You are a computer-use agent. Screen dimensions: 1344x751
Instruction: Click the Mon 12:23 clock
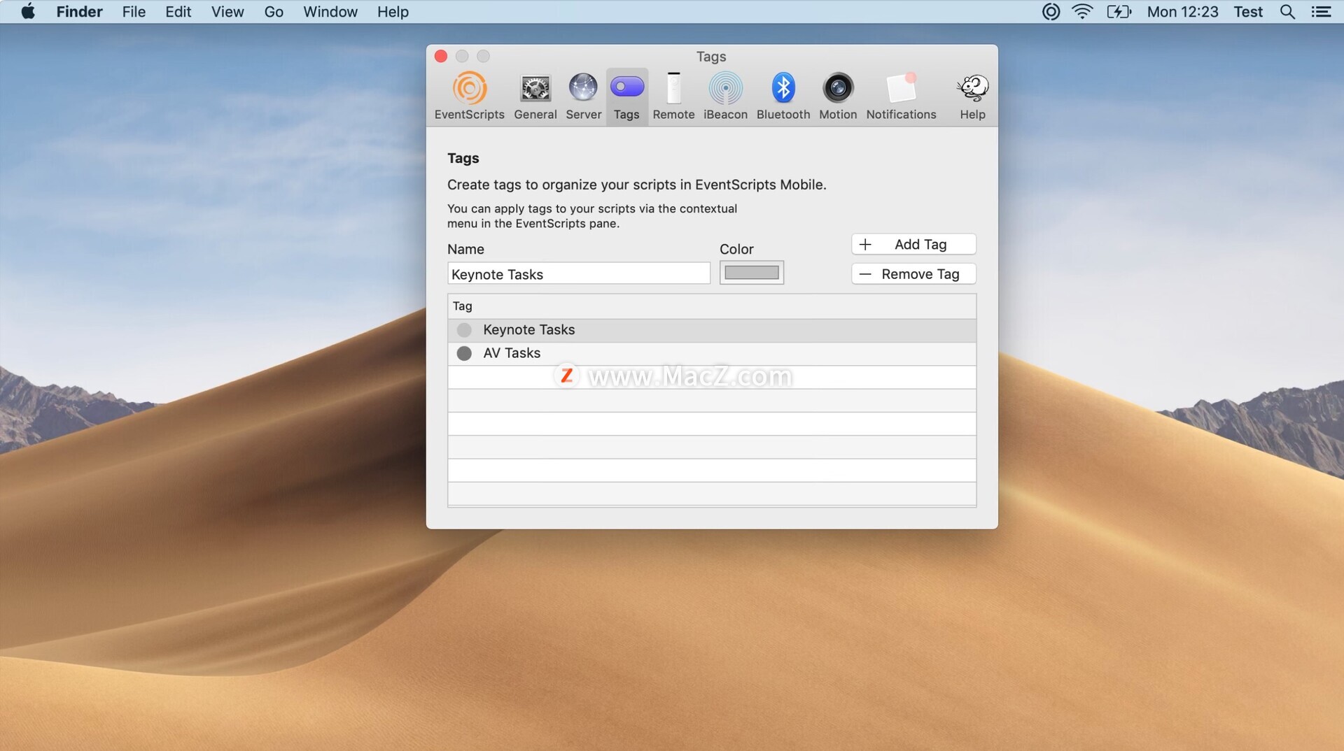click(1182, 12)
